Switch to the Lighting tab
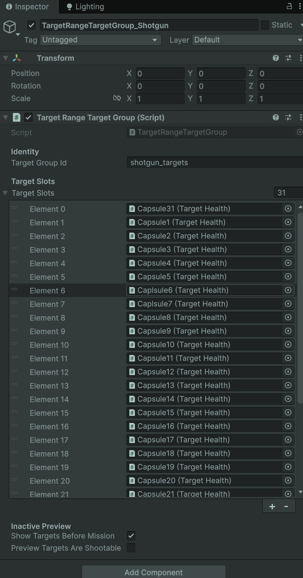Viewport: 303px width, 578px height. click(x=85, y=7)
